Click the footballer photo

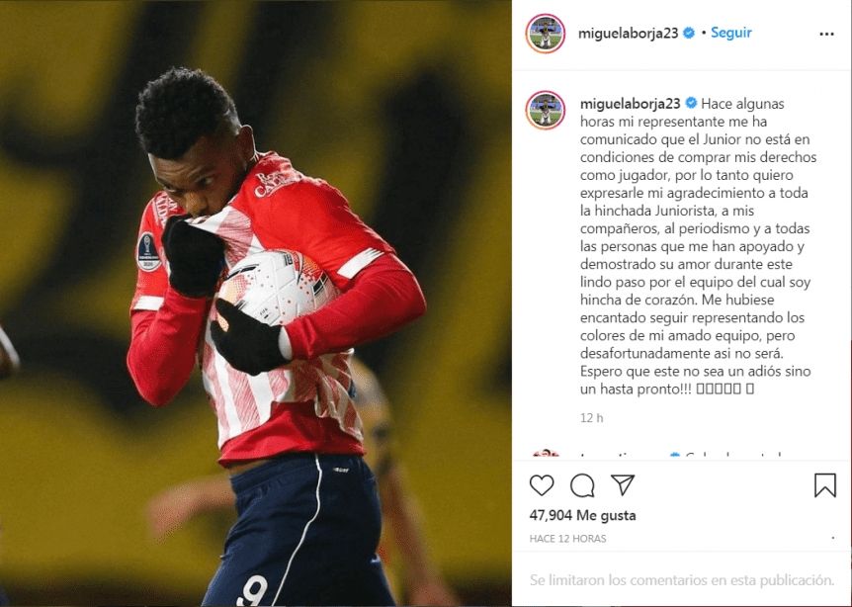255,303
